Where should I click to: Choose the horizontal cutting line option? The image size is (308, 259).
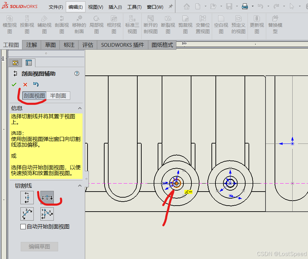click(47, 197)
